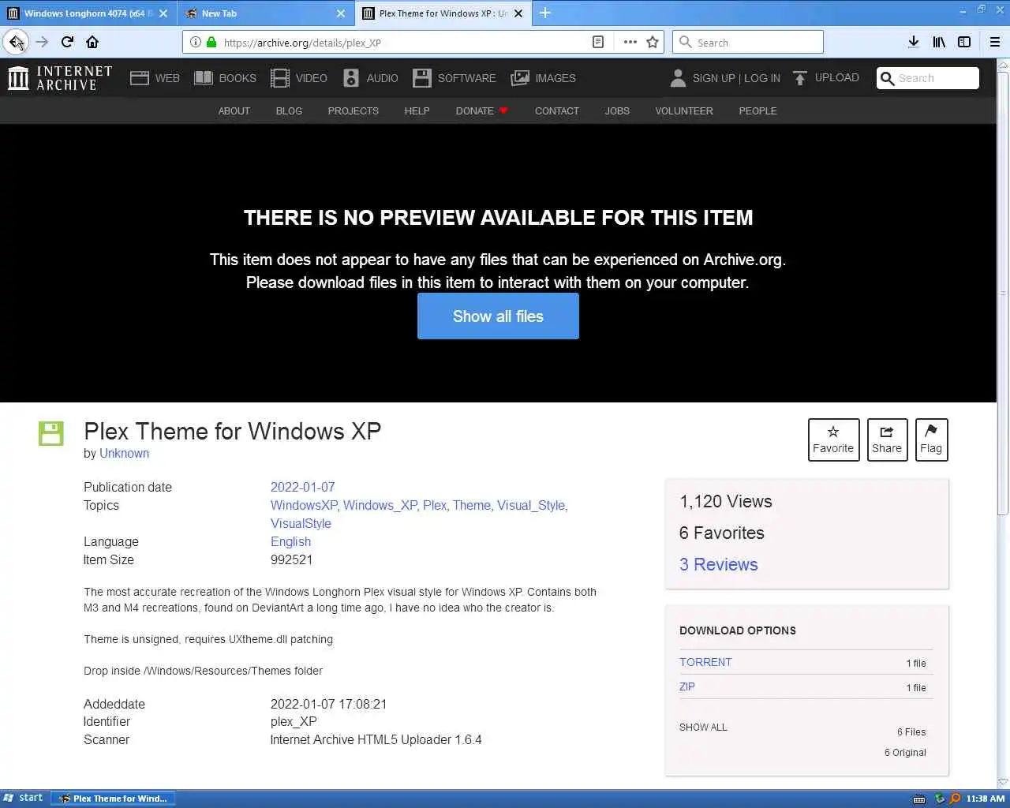Viewport: 1010px width, 808px height.
Task: Open the Windows start button
Action: tap(23, 798)
